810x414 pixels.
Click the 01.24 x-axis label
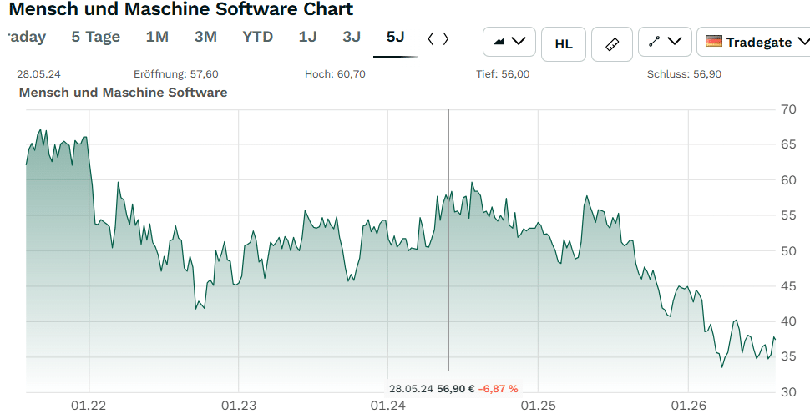pos(388,406)
